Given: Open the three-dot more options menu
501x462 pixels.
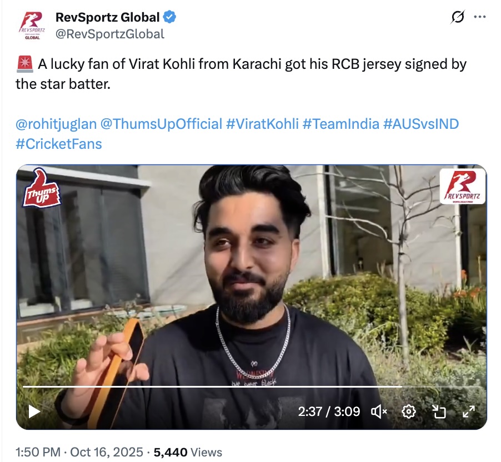Looking at the screenshot, I should click(479, 17).
